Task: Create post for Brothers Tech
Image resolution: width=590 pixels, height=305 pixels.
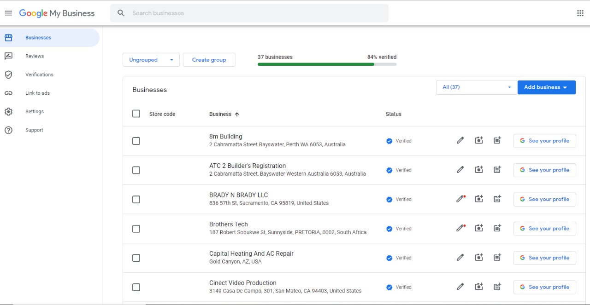Action: [x=497, y=229]
